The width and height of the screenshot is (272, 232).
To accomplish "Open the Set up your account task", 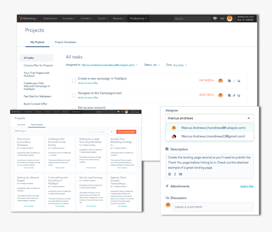I will (92, 108).
